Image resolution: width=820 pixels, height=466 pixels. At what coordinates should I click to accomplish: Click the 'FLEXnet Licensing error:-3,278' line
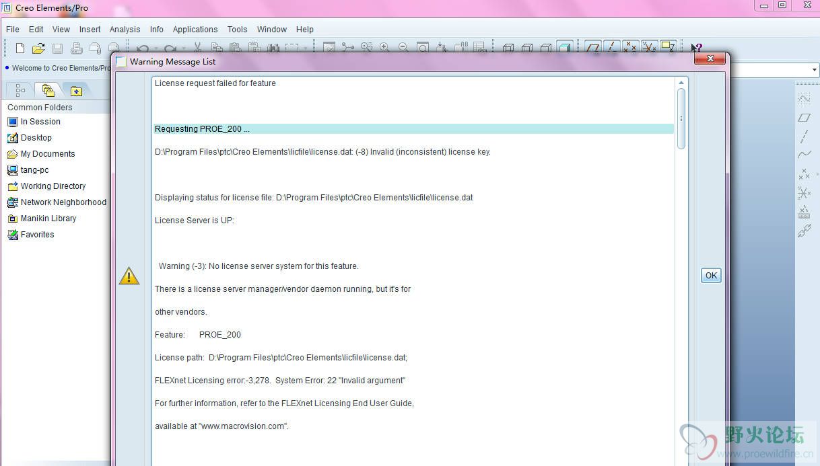click(x=280, y=381)
